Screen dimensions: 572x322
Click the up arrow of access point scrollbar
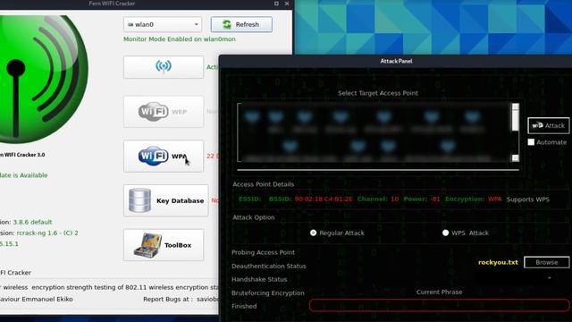(515, 106)
